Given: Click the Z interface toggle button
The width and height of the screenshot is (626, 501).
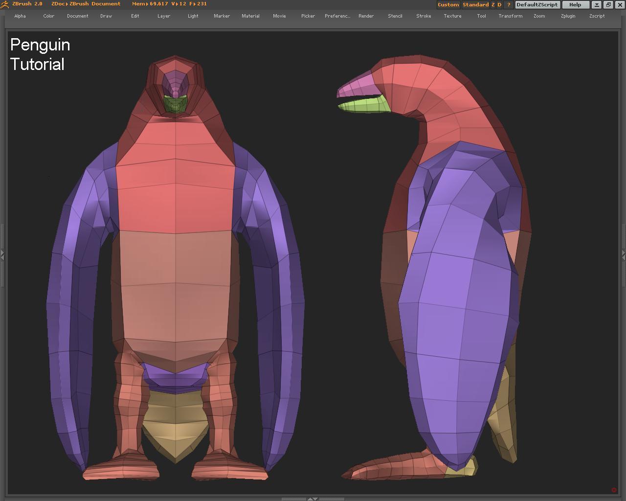Looking at the screenshot, I should point(493,5).
